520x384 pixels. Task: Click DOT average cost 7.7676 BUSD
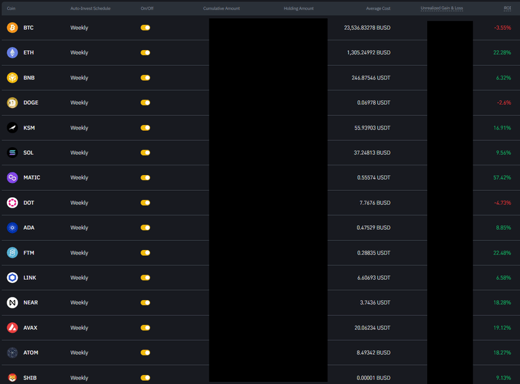point(375,202)
